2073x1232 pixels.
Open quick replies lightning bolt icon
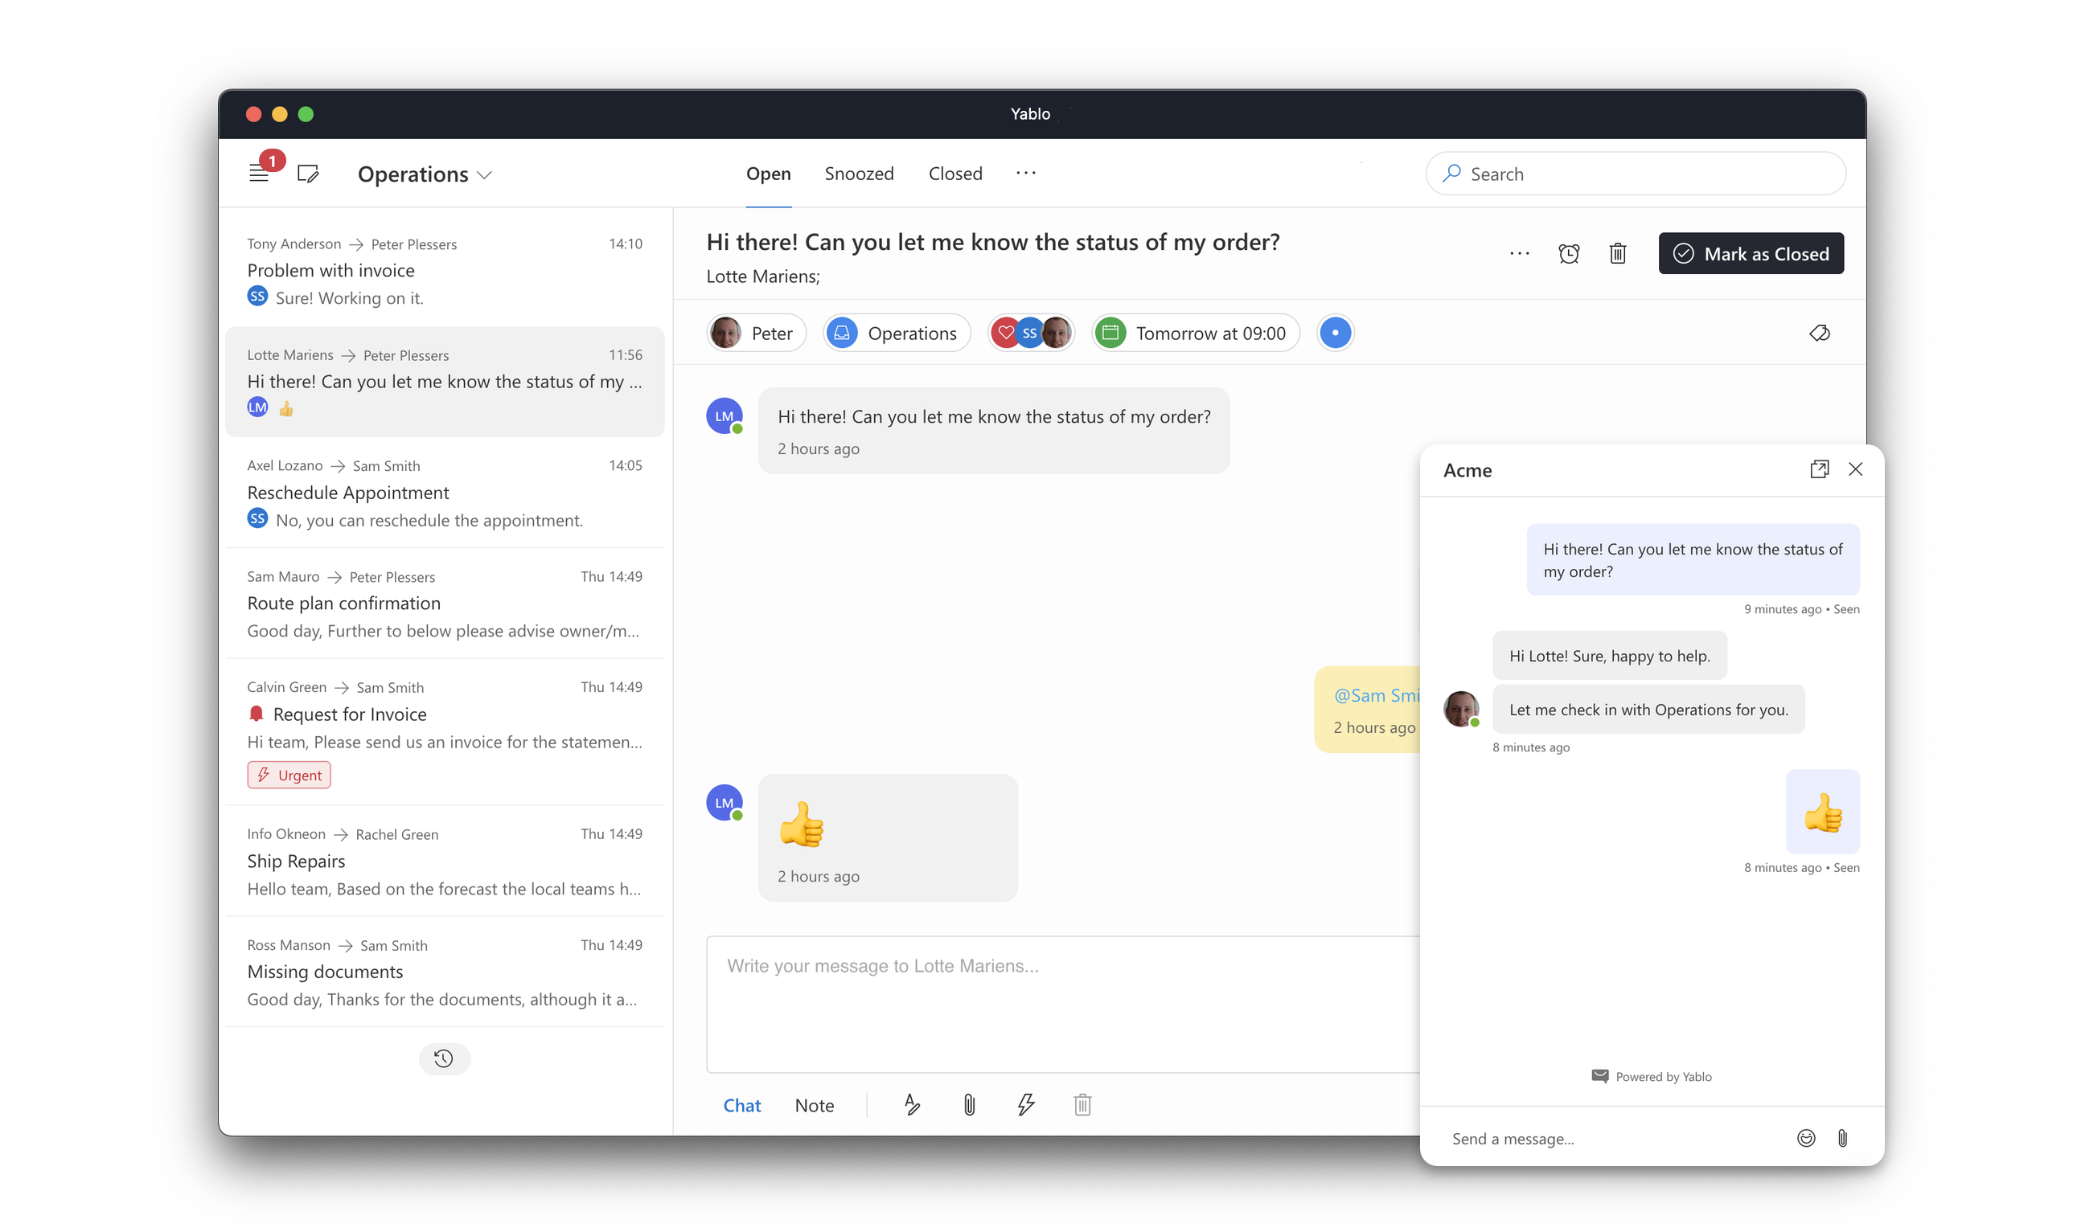point(1026,1104)
